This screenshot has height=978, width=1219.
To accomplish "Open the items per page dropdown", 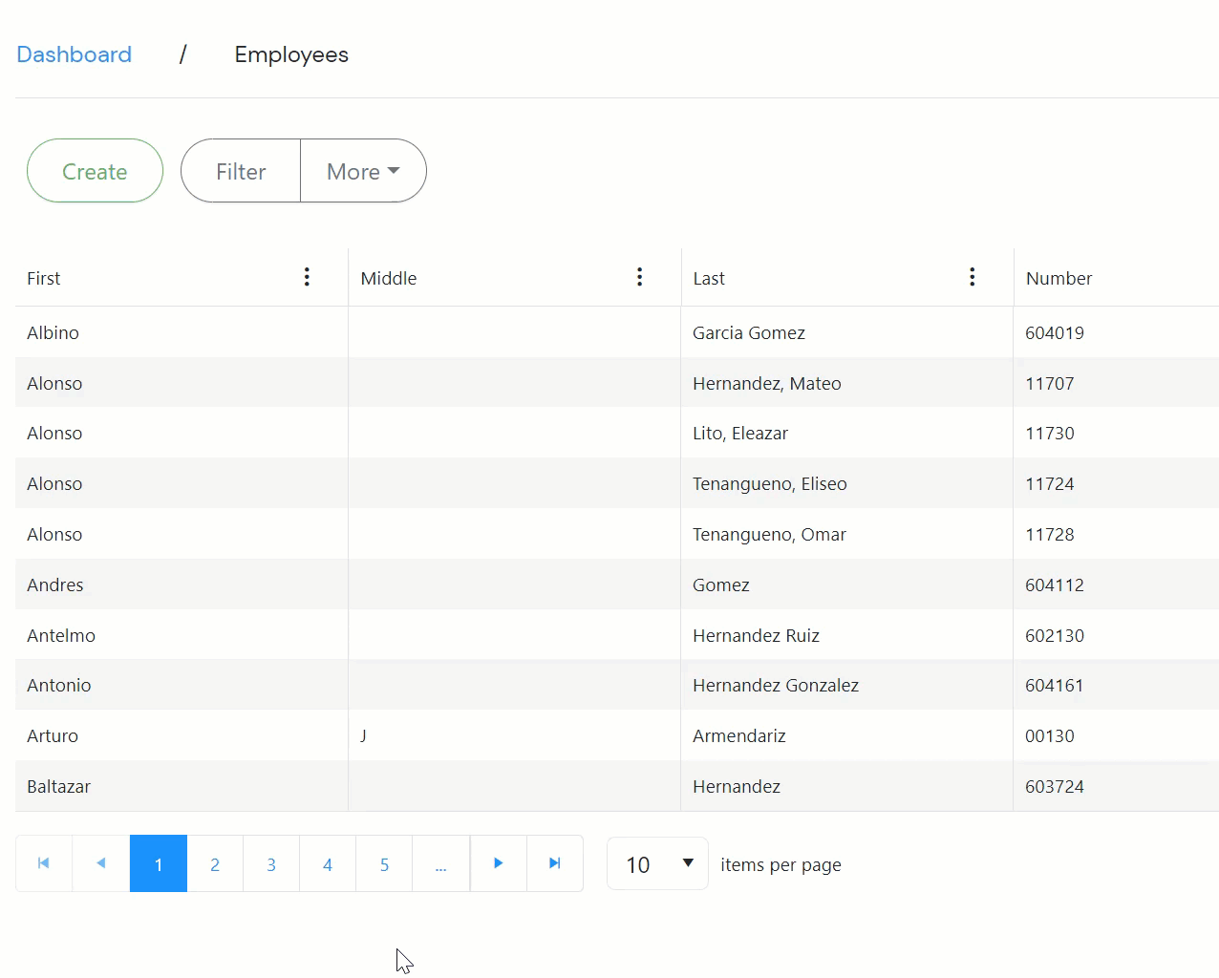I will pyautogui.click(x=658, y=863).
